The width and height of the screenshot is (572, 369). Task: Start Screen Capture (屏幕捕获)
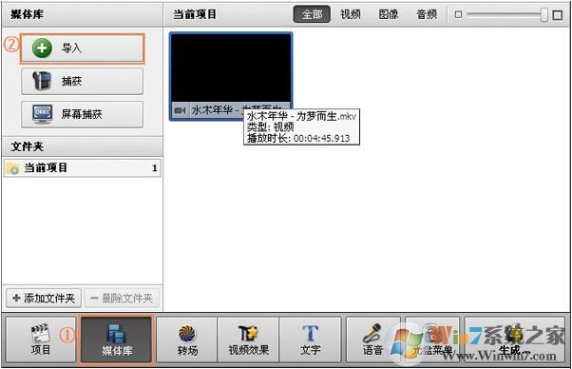tap(82, 114)
